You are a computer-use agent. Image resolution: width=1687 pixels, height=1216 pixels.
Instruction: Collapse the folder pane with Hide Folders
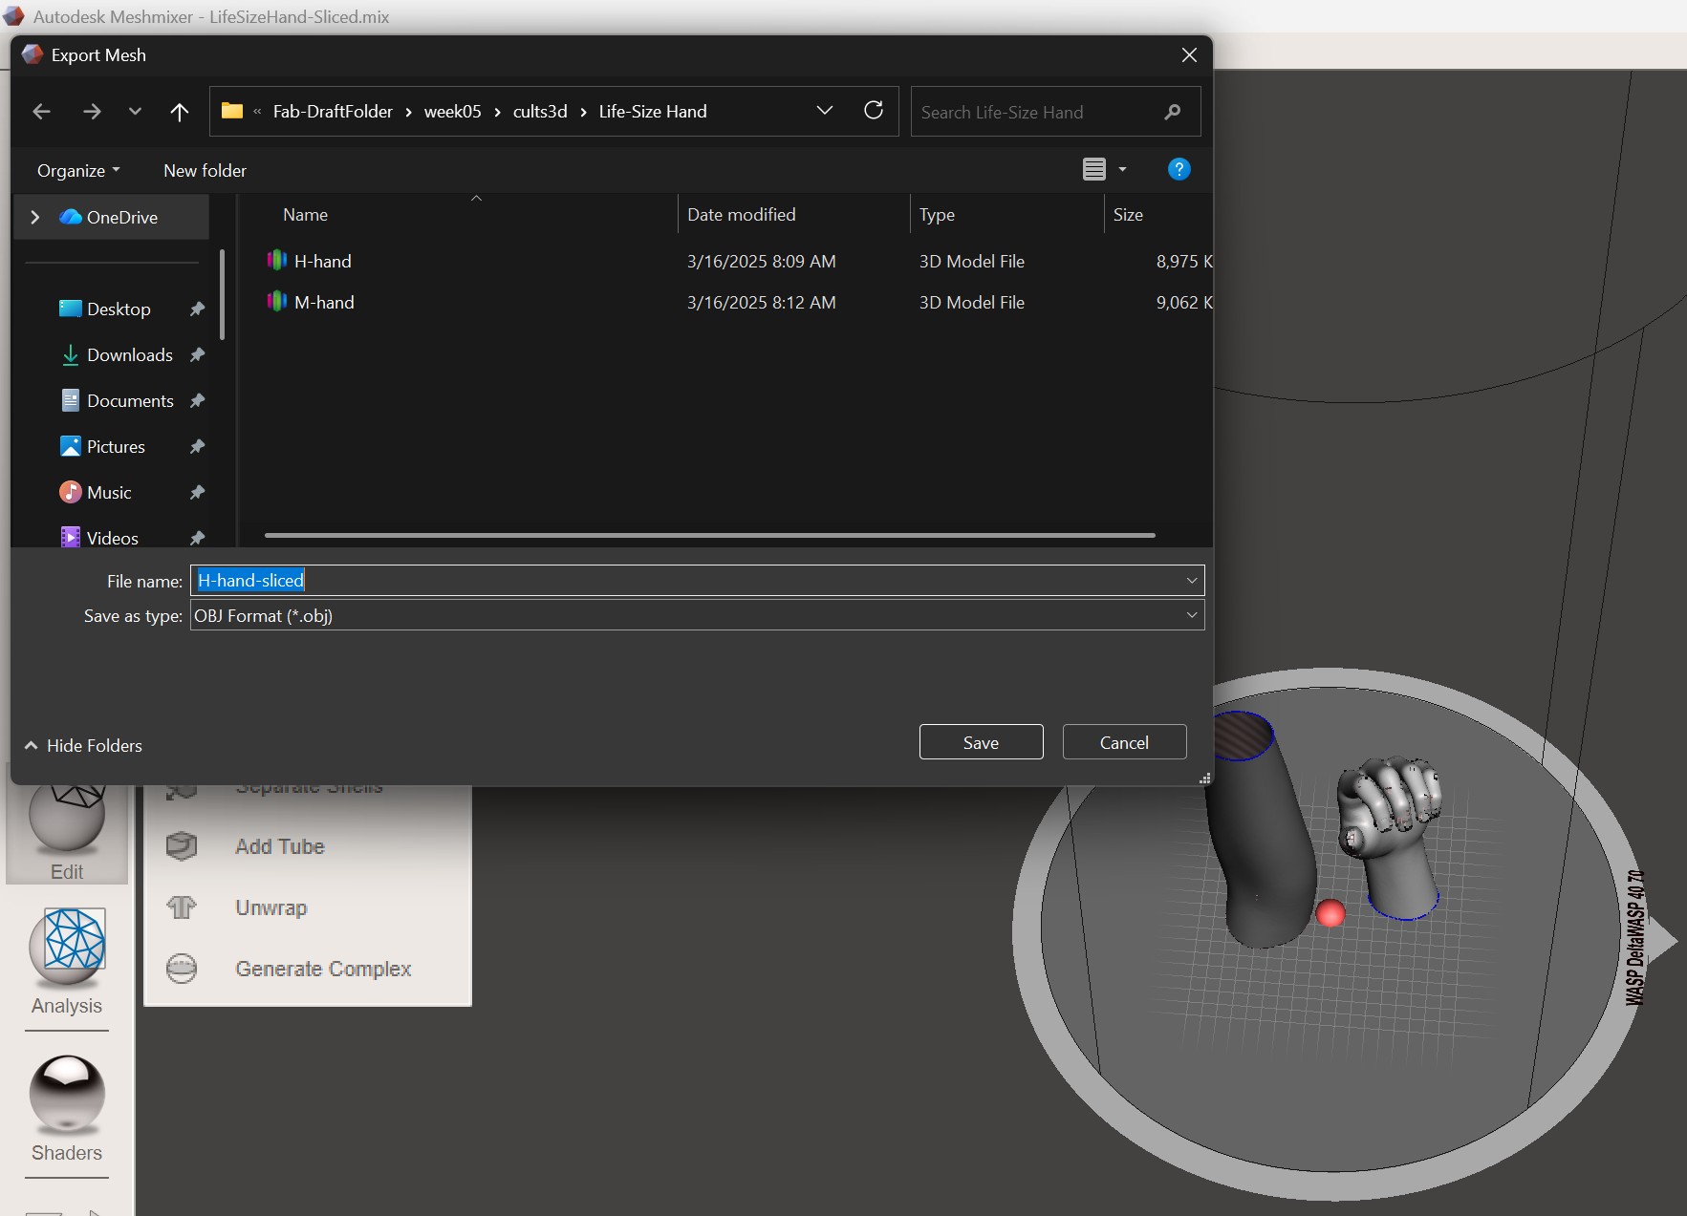[83, 745]
